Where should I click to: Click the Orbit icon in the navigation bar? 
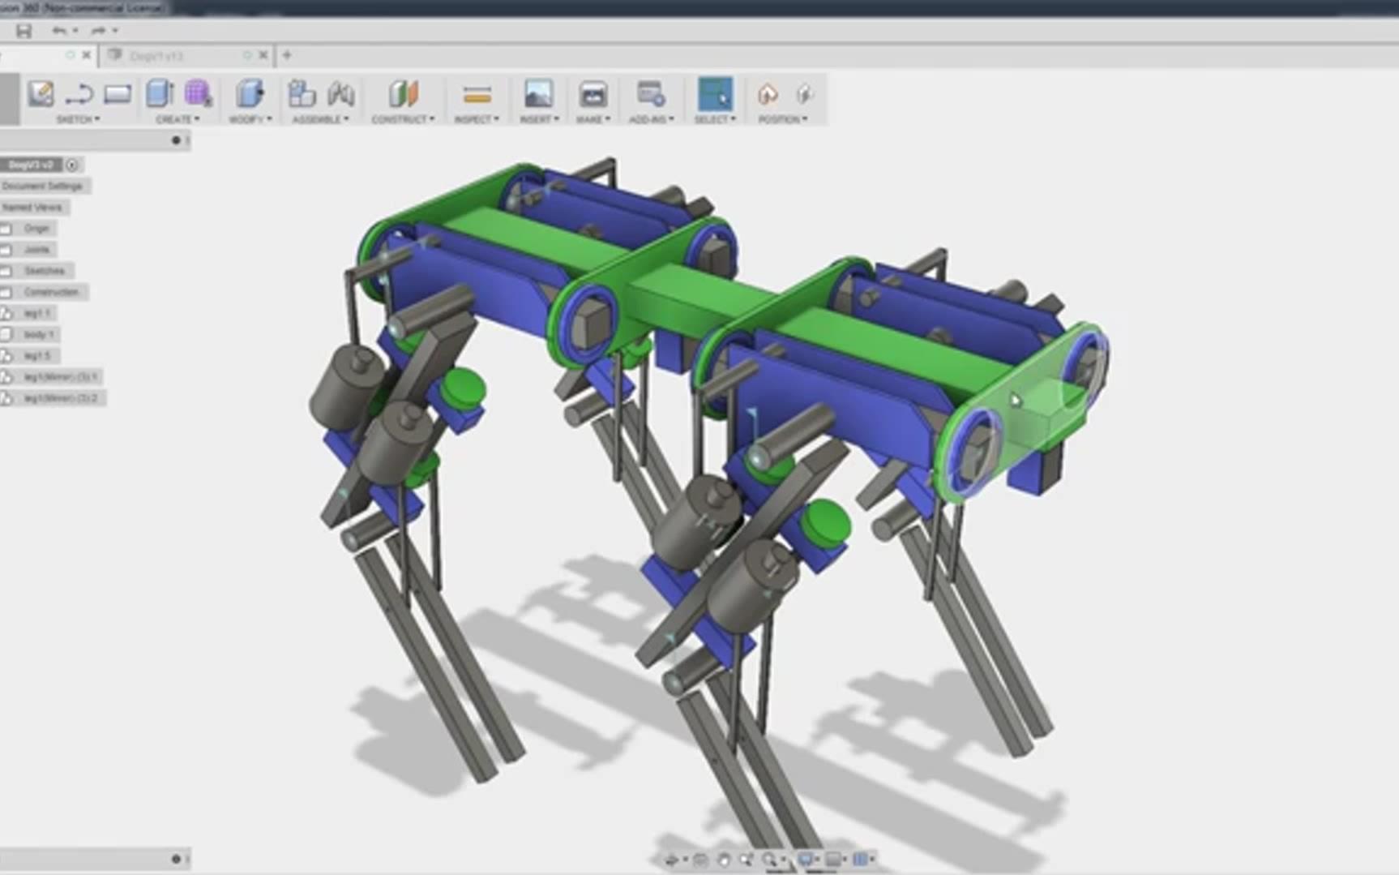(x=671, y=860)
